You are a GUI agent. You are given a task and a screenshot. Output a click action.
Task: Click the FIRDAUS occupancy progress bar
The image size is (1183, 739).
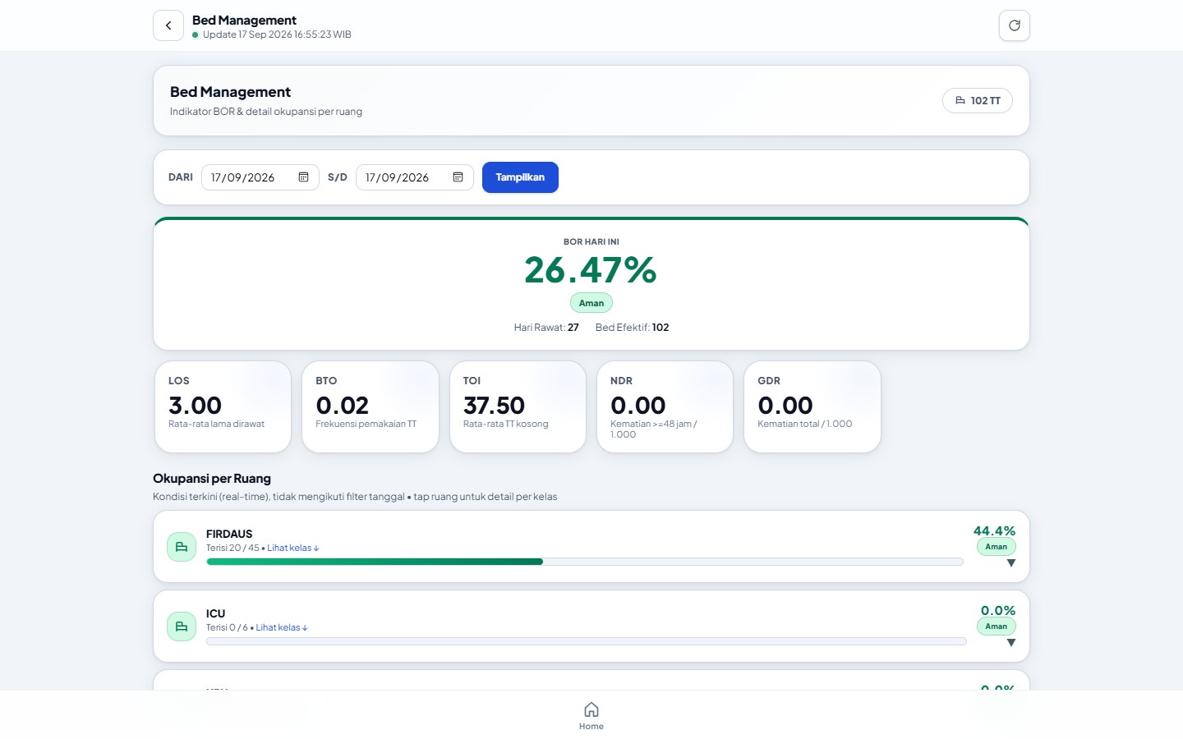[585, 562]
